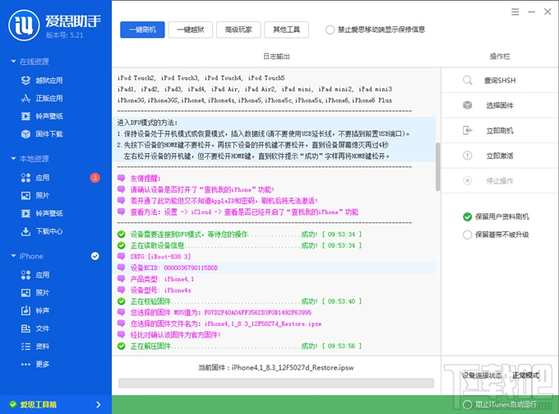Click the 立即激活 exclamation icon
The height and width of the screenshot is (414, 559).
[x=468, y=156]
